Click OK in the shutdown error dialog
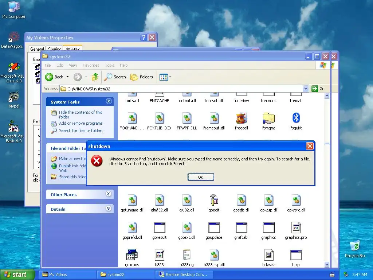 click(x=201, y=177)
